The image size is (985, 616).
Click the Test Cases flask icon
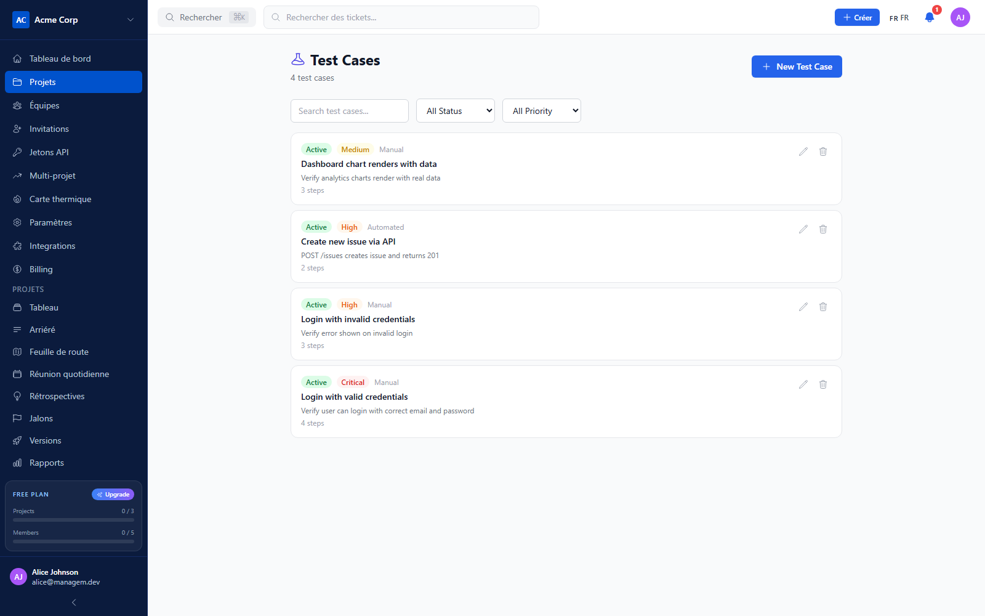coord(298,60)
